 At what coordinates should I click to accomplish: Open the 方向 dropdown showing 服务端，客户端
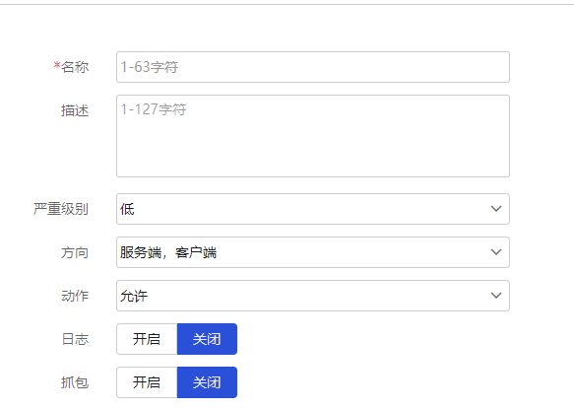tap(313, 252)
